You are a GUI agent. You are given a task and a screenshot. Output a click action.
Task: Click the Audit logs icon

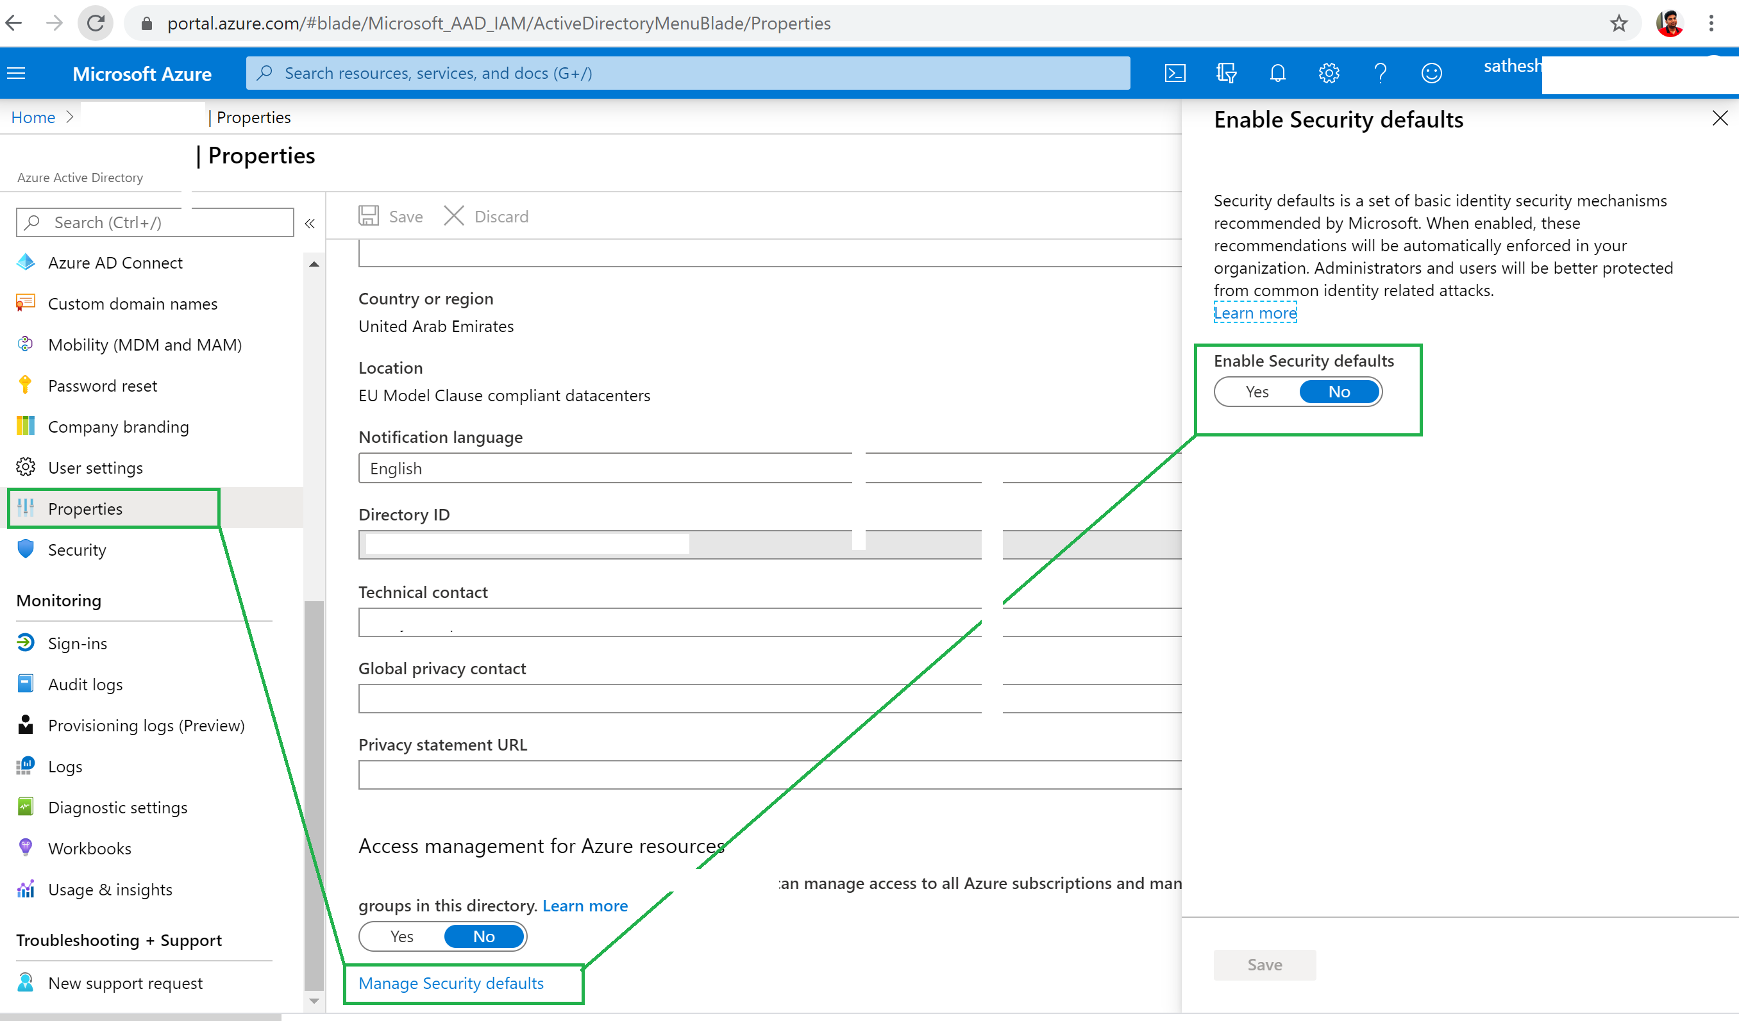click(x=26, y=684)
